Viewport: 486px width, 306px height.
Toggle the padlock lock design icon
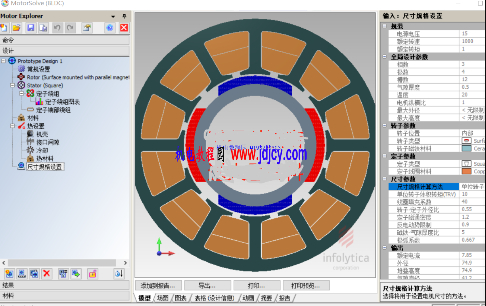[93, 274]
